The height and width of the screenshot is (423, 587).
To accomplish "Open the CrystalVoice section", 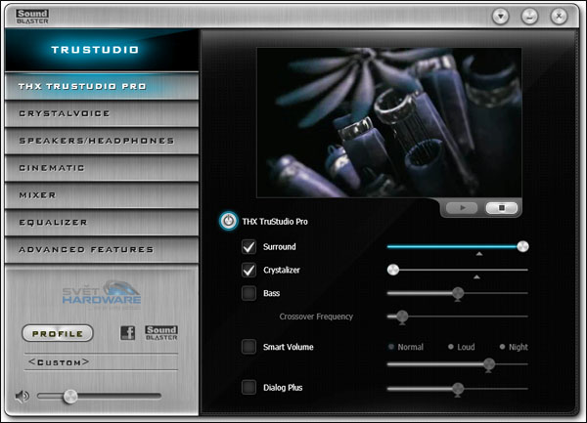I will [x=102, y=113].
